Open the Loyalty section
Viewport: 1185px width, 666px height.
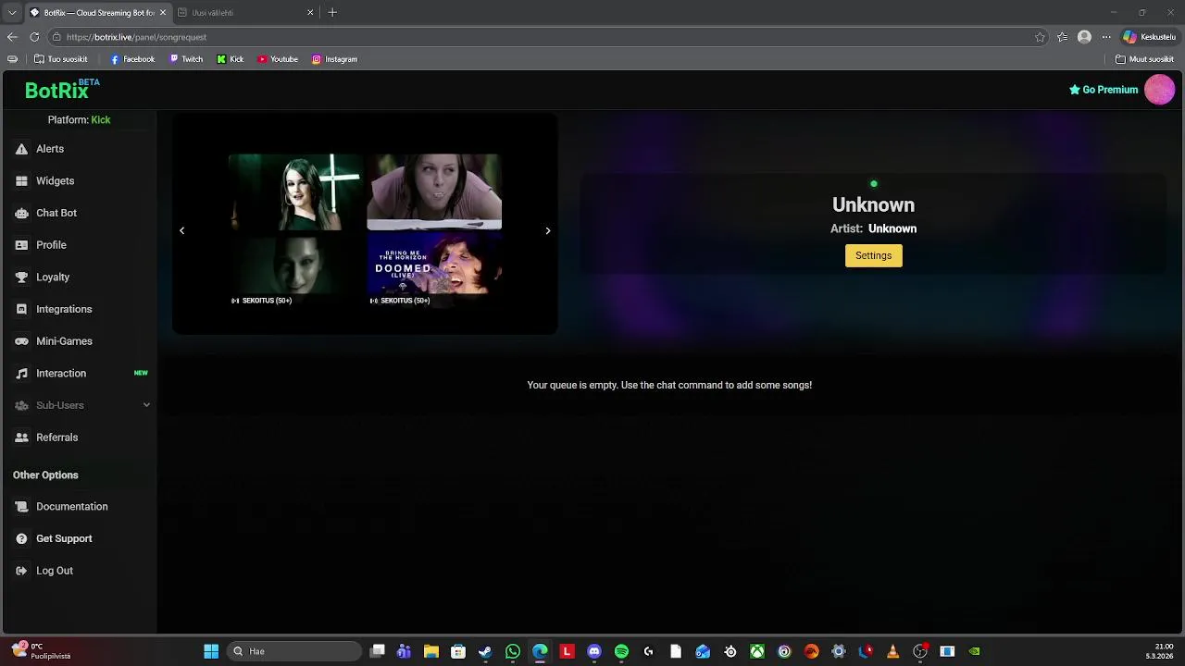pos(79,277)
